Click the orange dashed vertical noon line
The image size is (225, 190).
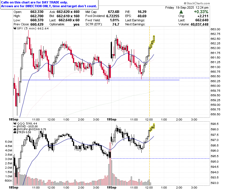[149, 72]
